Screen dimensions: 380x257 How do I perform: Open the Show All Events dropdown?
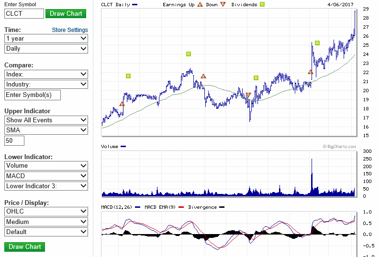click(x=46, y=120)
